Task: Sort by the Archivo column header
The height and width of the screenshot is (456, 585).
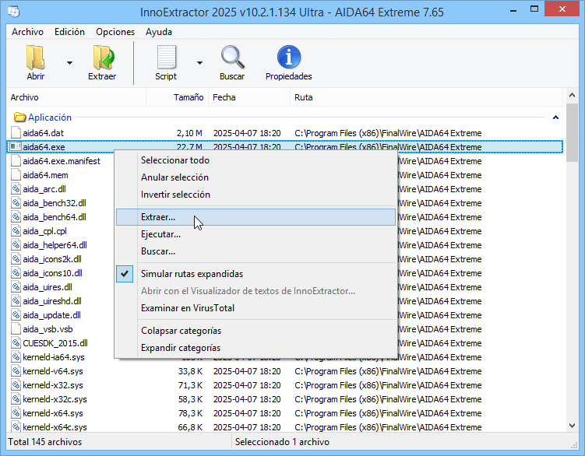Action: tap(76, 97)
